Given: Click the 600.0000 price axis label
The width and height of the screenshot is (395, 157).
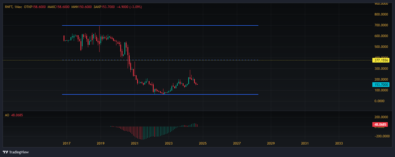Looking at the screenshot, I should coord(381,36).
